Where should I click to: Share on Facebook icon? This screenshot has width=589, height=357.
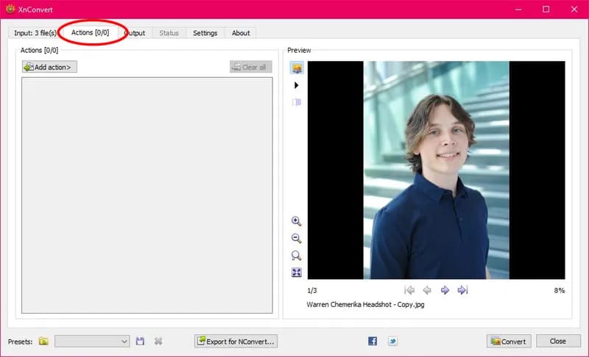pyautogui.click(x=373, y=341)
